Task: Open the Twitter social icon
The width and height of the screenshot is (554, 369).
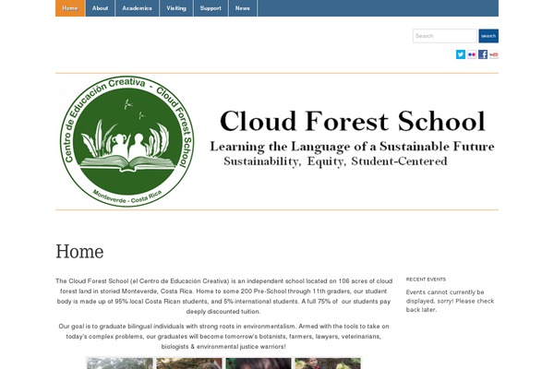Action: [x=461, y=54]
